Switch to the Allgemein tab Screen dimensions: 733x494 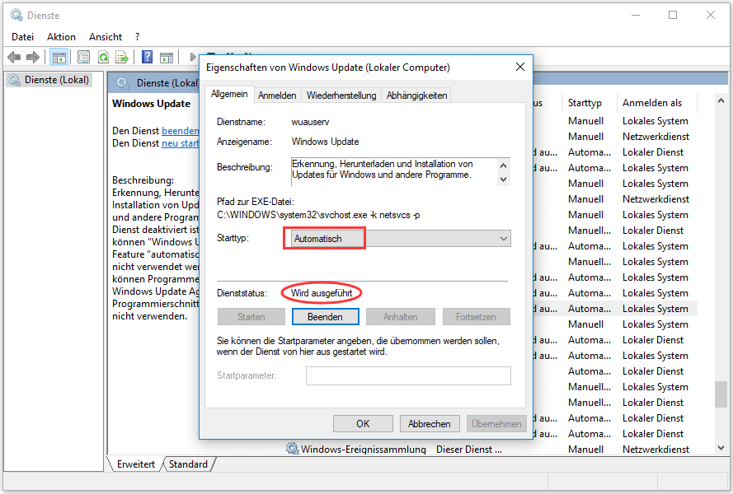[229, 94]
